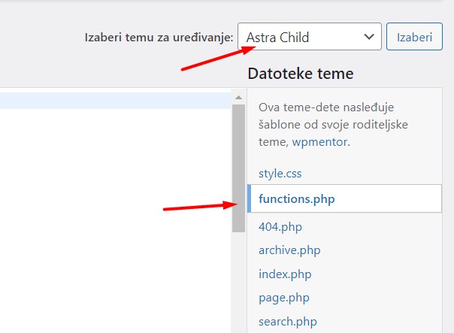Open index.php theme file
454x333 pixels.
click(x=285, y=274)
